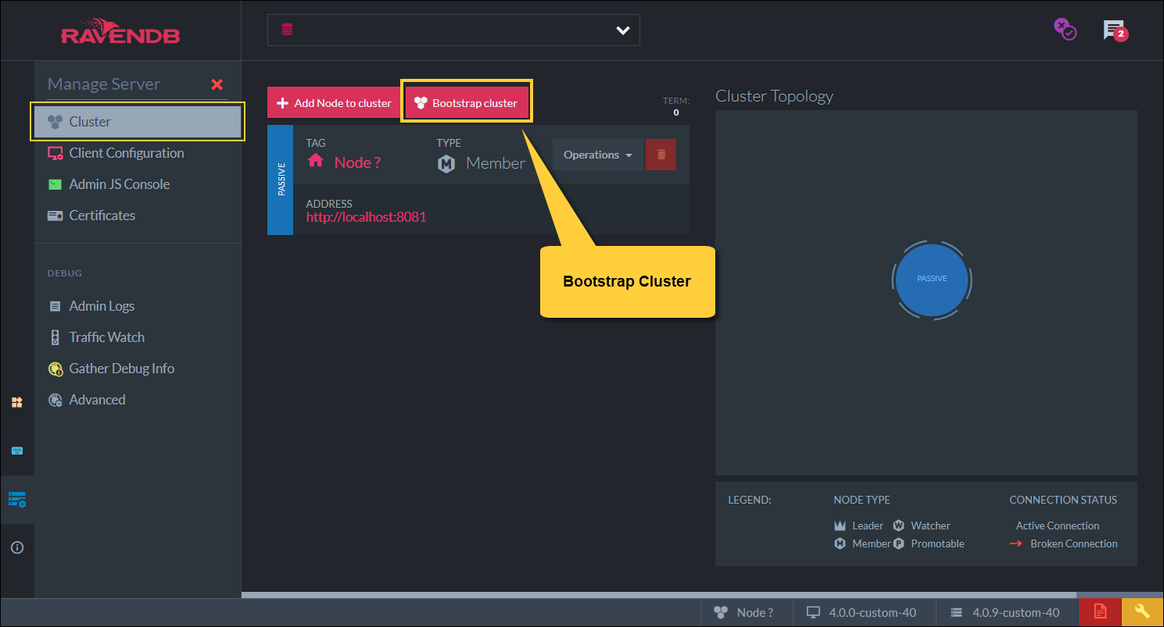The width and height of the screenshot is (1164, 627).
Task: Open the http://localhost:8081 address link
Action: 366,217
